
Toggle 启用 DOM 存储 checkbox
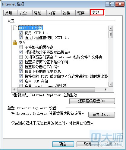20,81
